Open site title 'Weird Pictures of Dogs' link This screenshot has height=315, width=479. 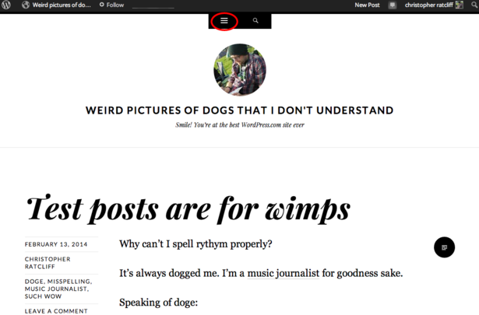pyautogui.click(x=240, y=110)
